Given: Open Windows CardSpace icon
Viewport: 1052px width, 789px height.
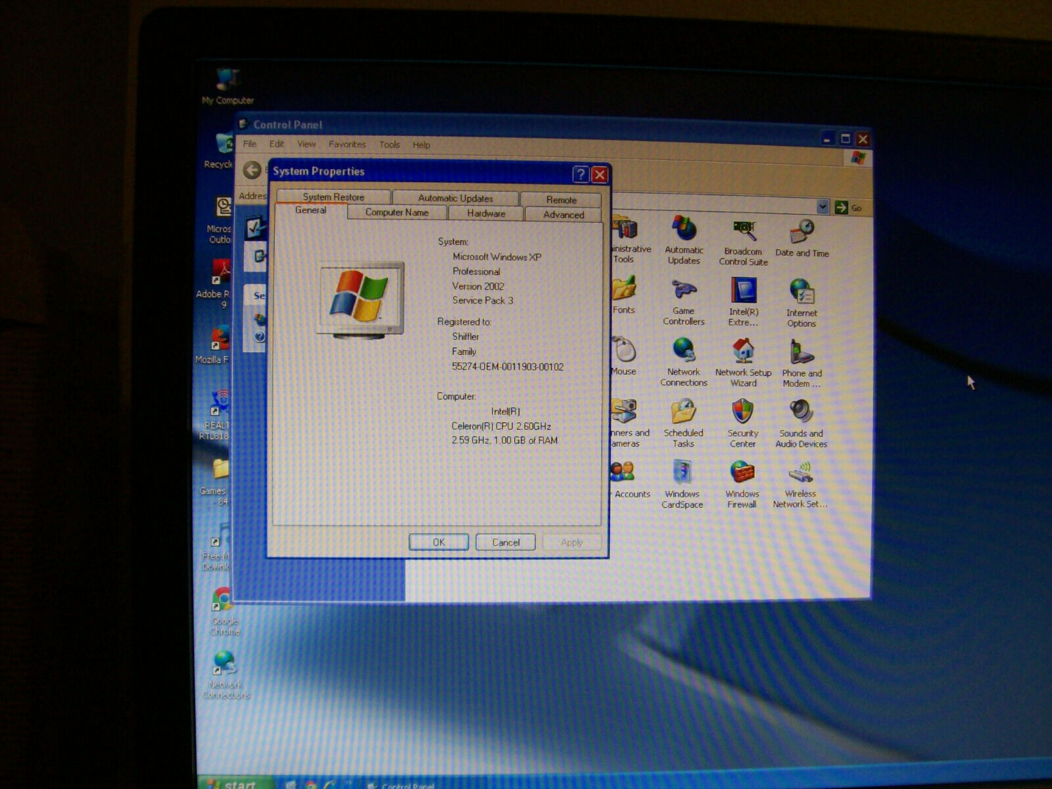Looking at the screenshot, I should (682, 485).
